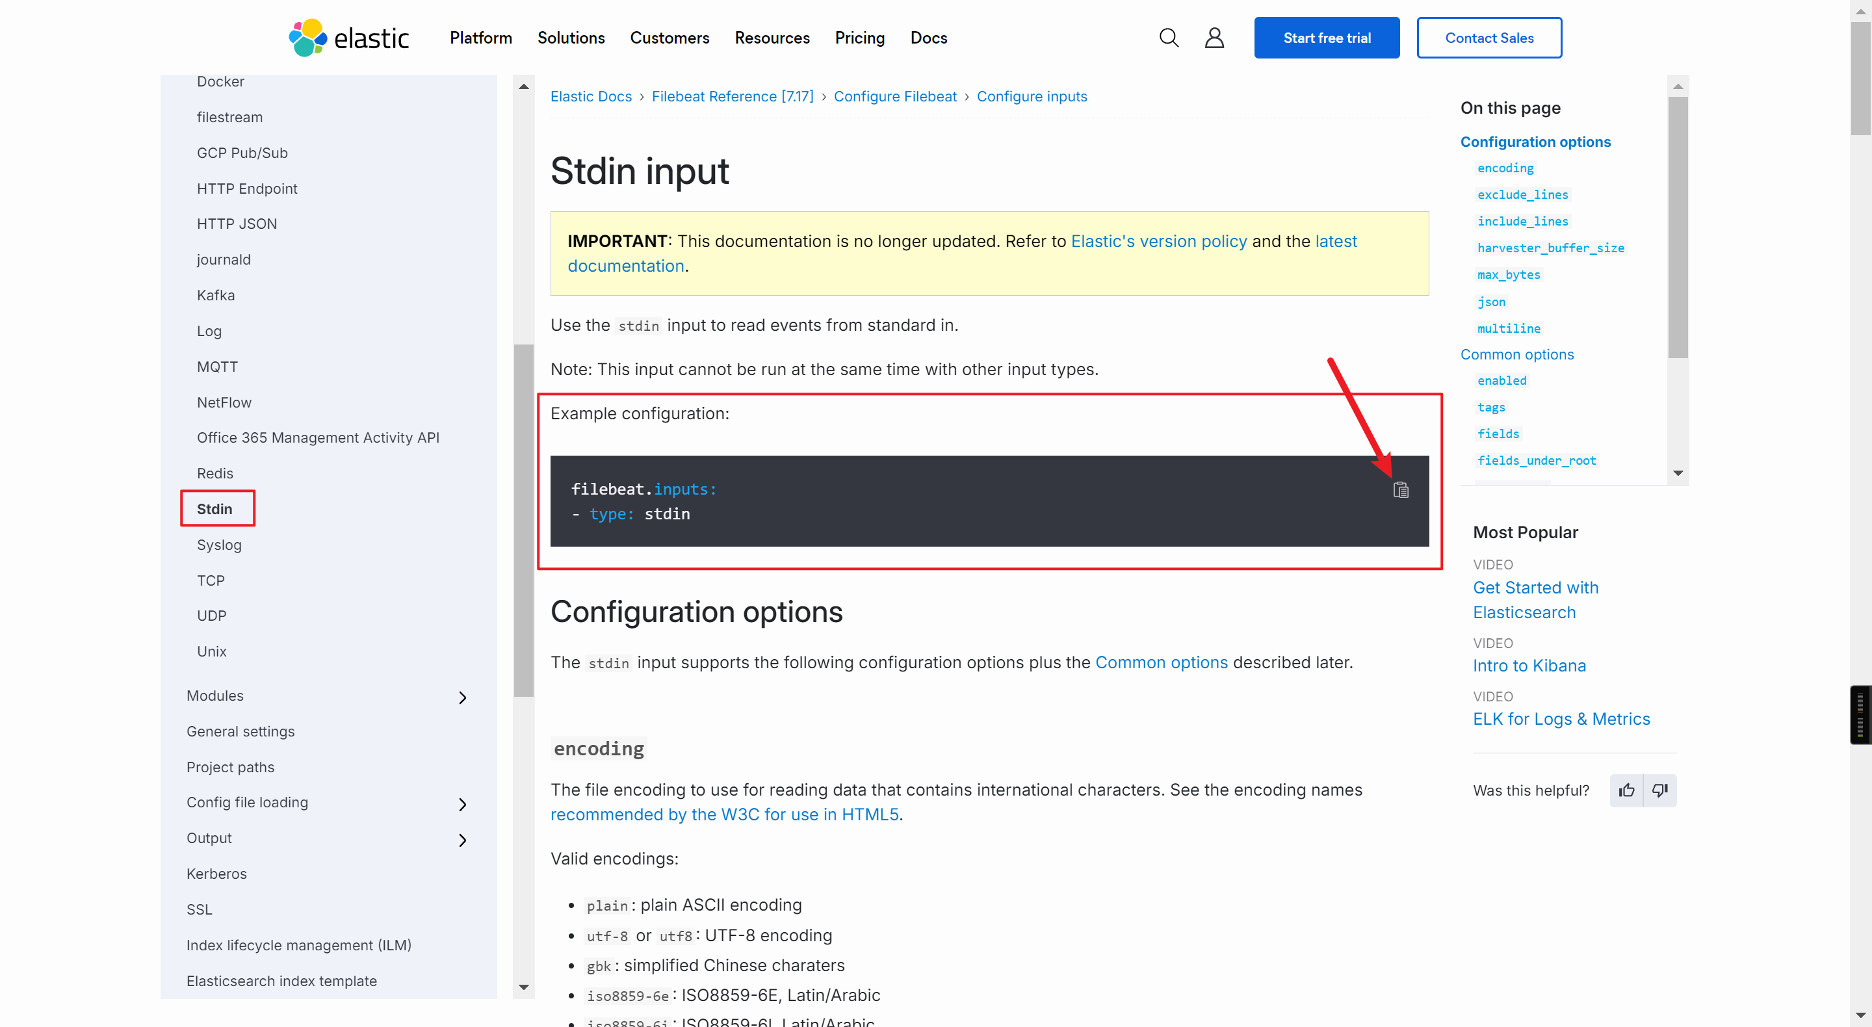Select UDP in the sidebar
Screen dimensions: 1872x1027
pos(211,616)
